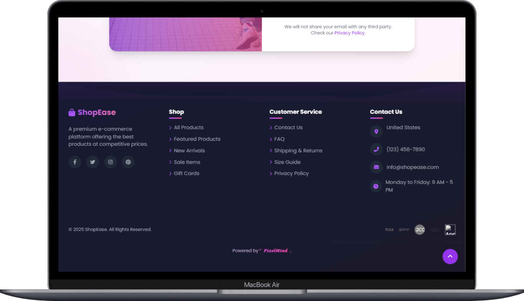Open Shipping & Returns page
Viewport: 524px width, 301px height.
[x=298, y=151]
